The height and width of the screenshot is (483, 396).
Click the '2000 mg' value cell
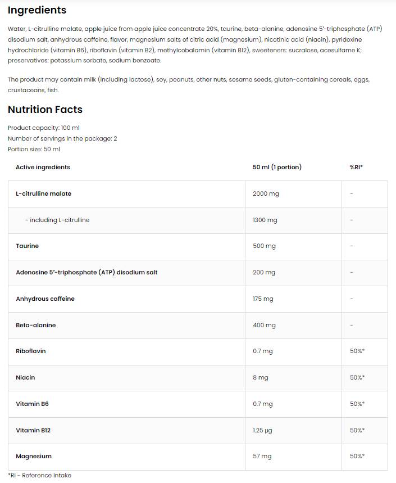pos(266,193)
